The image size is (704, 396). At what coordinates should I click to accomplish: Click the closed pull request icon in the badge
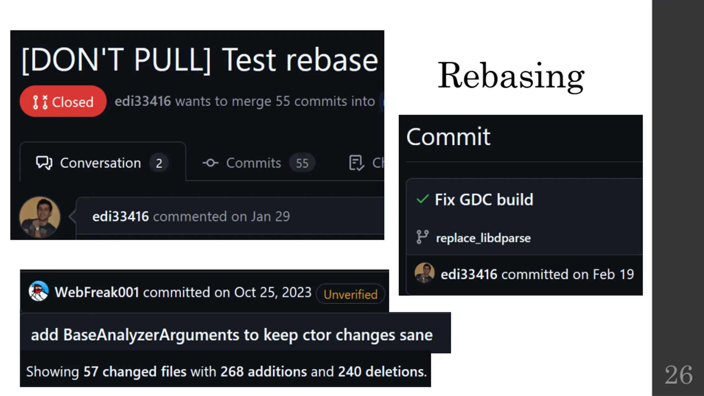40,102
